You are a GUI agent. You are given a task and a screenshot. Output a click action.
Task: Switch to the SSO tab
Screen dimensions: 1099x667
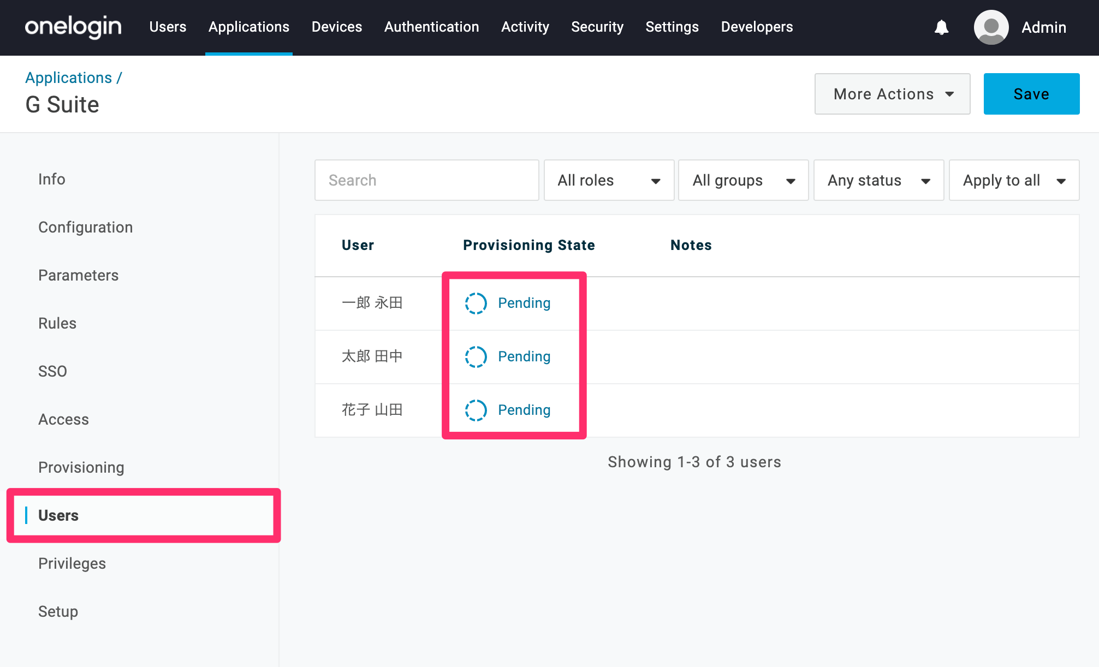tap(53, 371)
